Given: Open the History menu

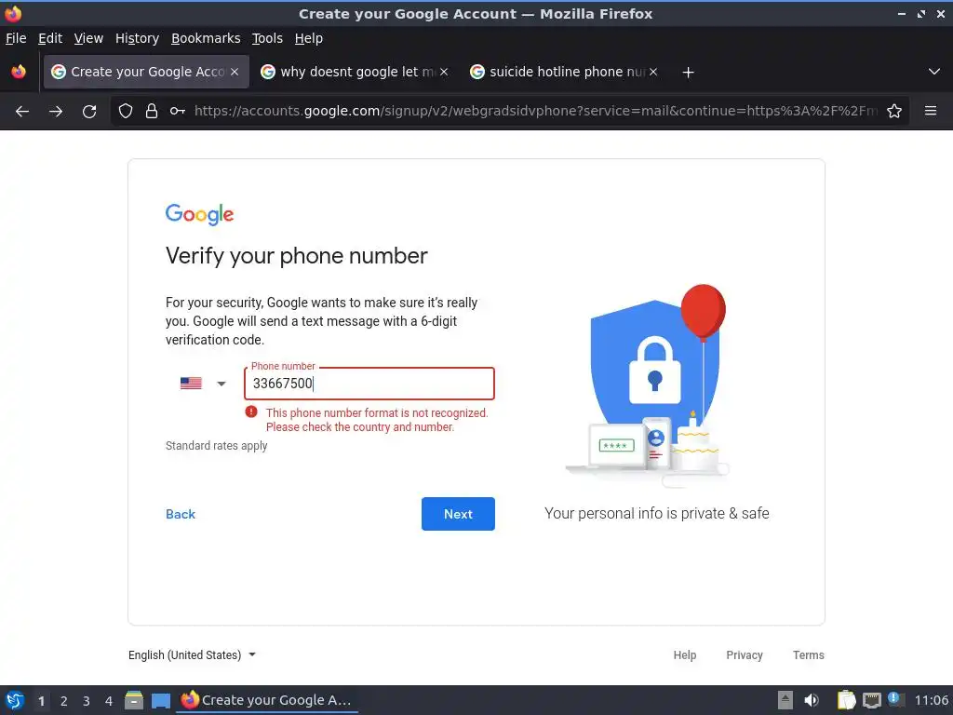Looking at the screenshot, I should [x=137, y=38].
